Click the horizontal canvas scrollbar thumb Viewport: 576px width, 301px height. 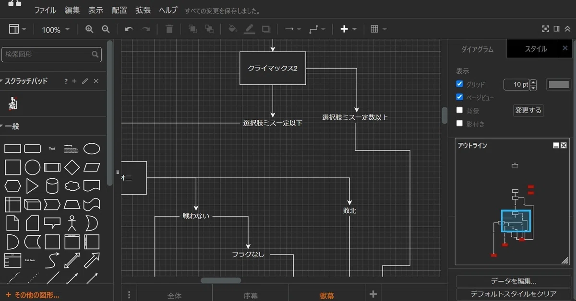coord(221,280)
